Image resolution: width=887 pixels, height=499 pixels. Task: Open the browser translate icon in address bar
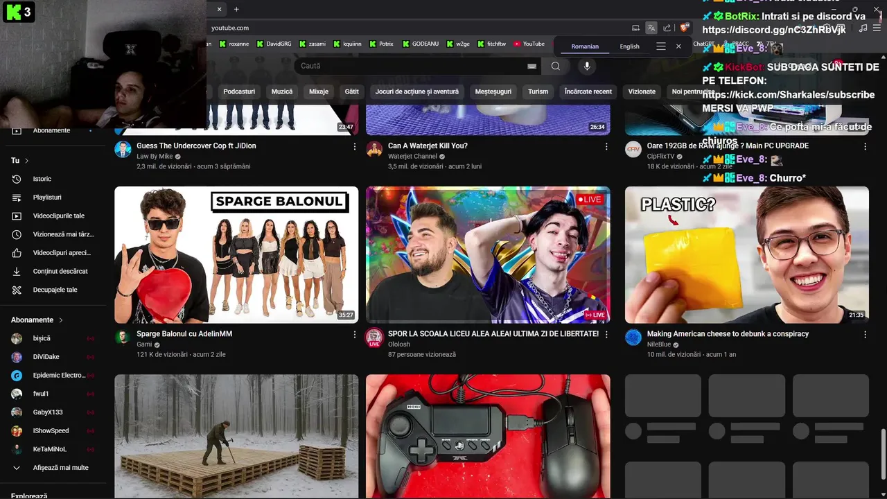coord(651,28)
